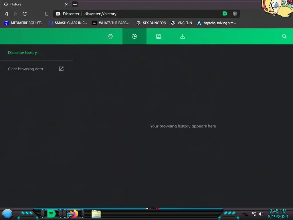Close the History tab
This screenshot has height=220, width=293.
[66, 4]
